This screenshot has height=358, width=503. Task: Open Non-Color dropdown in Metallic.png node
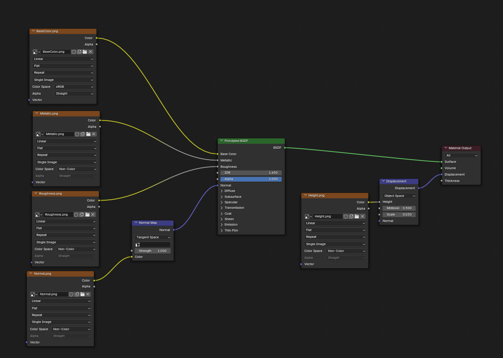point(77,169)
